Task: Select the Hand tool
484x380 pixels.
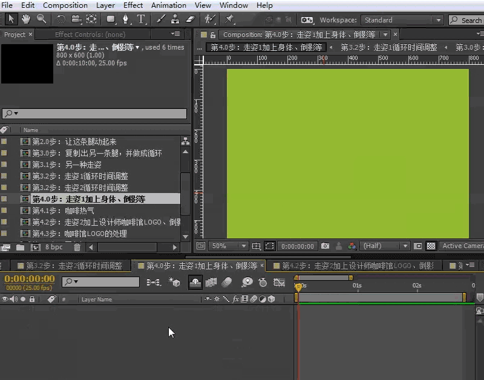Action: [27, 19]
